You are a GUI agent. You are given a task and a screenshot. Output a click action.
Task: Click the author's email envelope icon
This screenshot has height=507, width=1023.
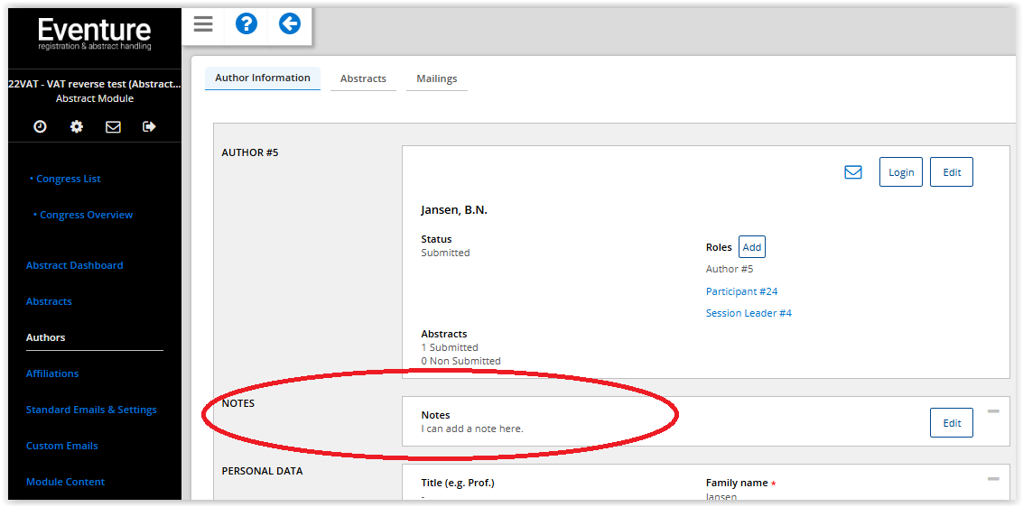[853, 172]
